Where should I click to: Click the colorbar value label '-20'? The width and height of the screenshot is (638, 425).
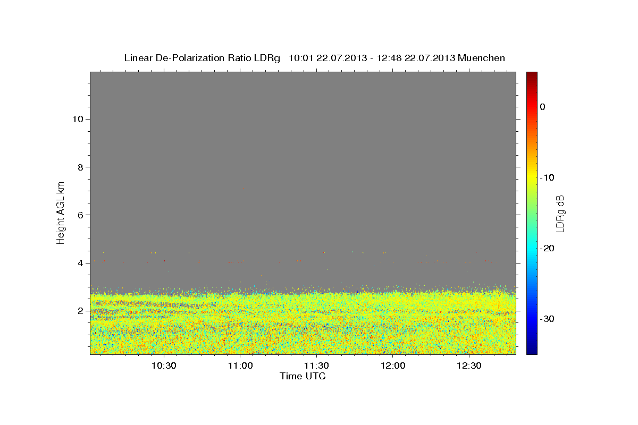coord(548,248)
